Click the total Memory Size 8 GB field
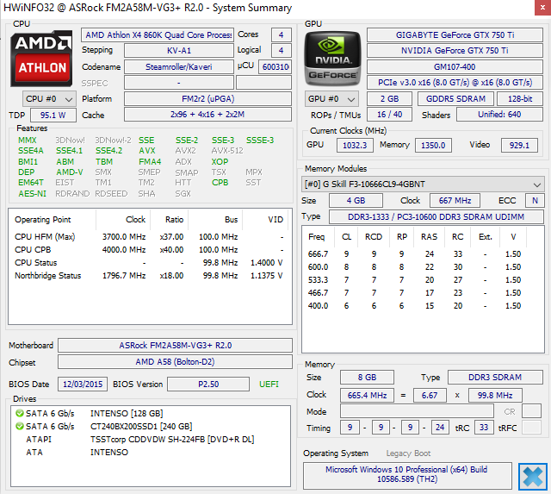 (x=367, y=378)
